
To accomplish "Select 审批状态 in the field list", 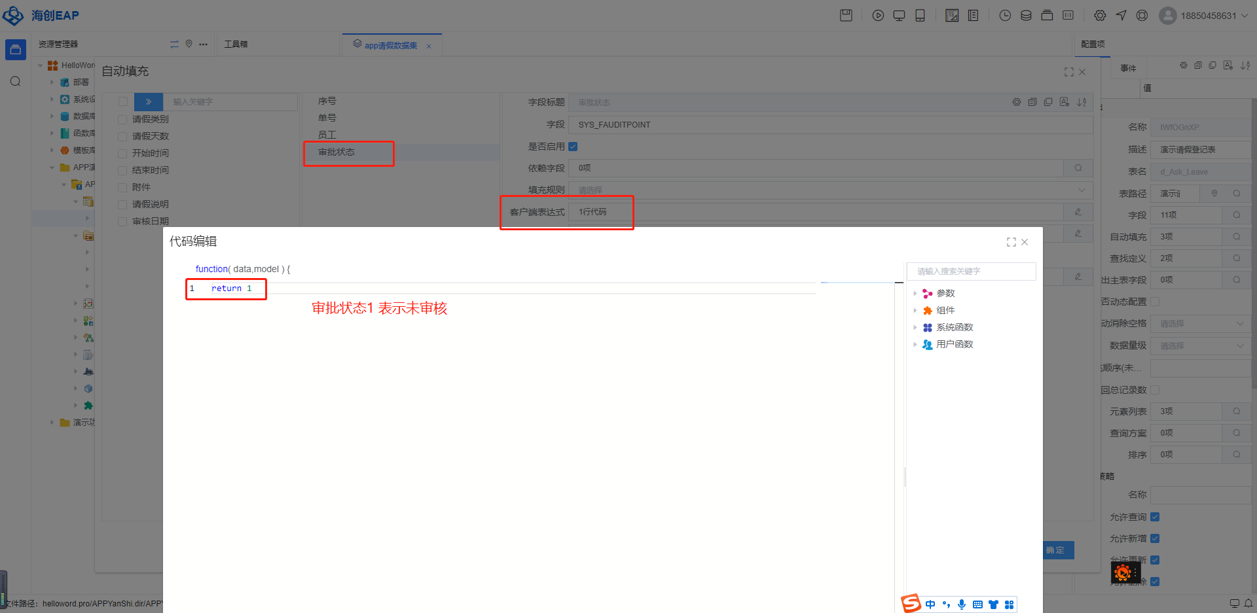I will coord(337,152).
